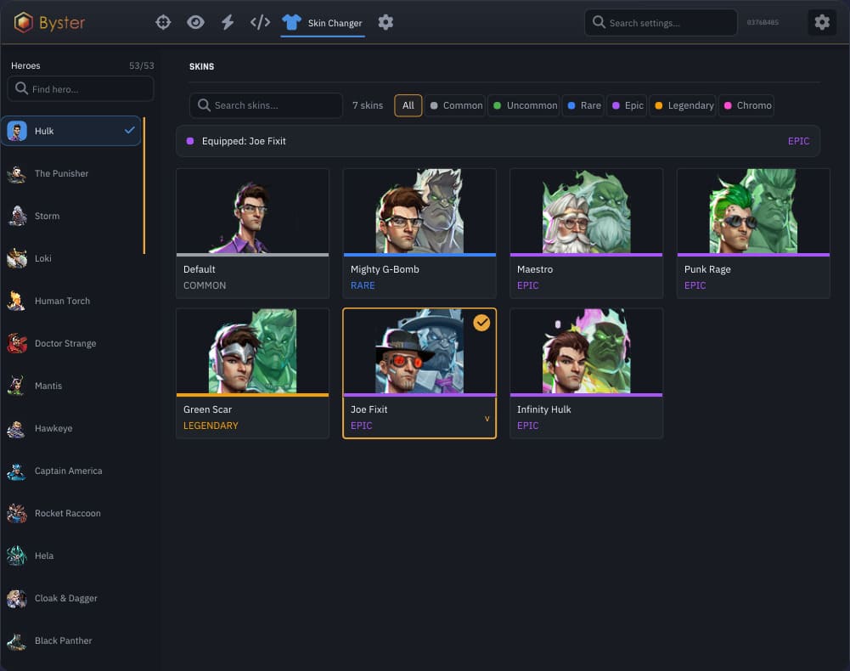
Task: Click the Black Panther avatar icon
Action: pos(17,640)
